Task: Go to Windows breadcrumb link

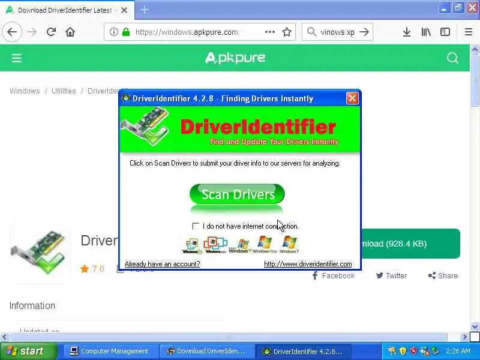Action: [25, 91]
